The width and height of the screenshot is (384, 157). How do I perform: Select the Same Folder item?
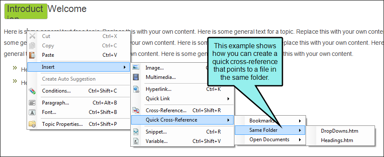coord(270,130)
